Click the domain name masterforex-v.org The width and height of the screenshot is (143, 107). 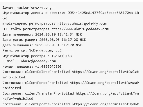coord(34,8)
